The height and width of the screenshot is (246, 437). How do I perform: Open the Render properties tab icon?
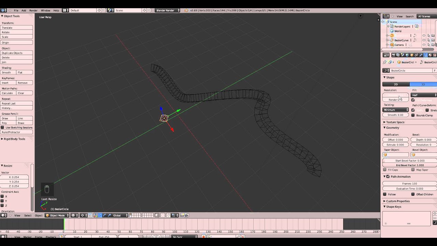pos(393,55)
